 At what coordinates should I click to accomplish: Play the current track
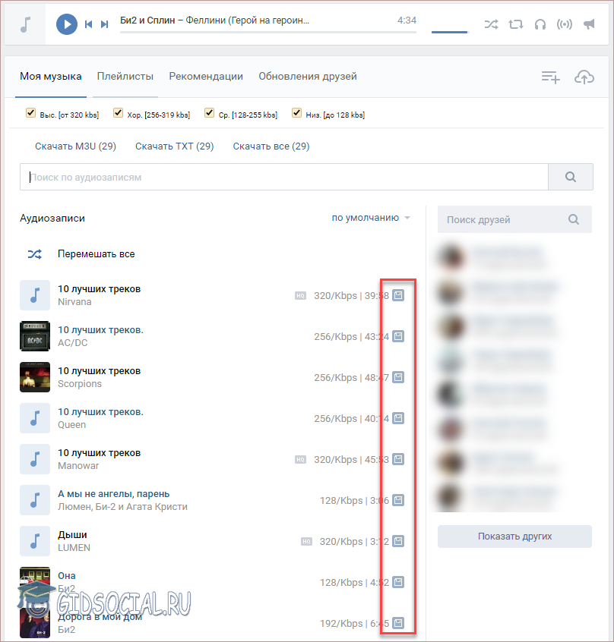coord(67,24)
